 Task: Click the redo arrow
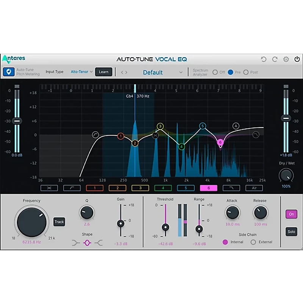click(x=274, y=59)
